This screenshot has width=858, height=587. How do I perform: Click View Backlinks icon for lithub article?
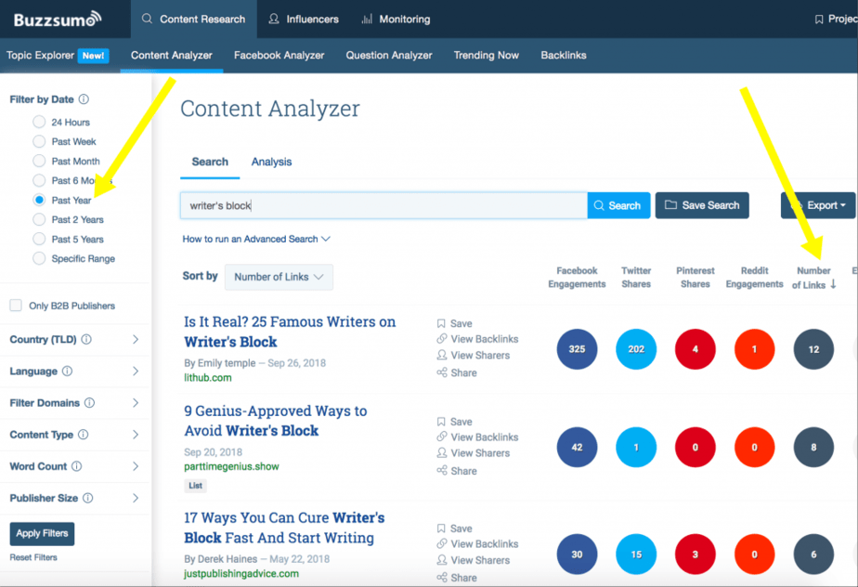point(442,339)
